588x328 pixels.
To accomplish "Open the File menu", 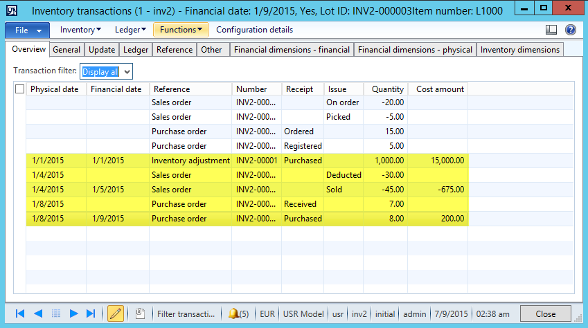I will coord(28,30).
